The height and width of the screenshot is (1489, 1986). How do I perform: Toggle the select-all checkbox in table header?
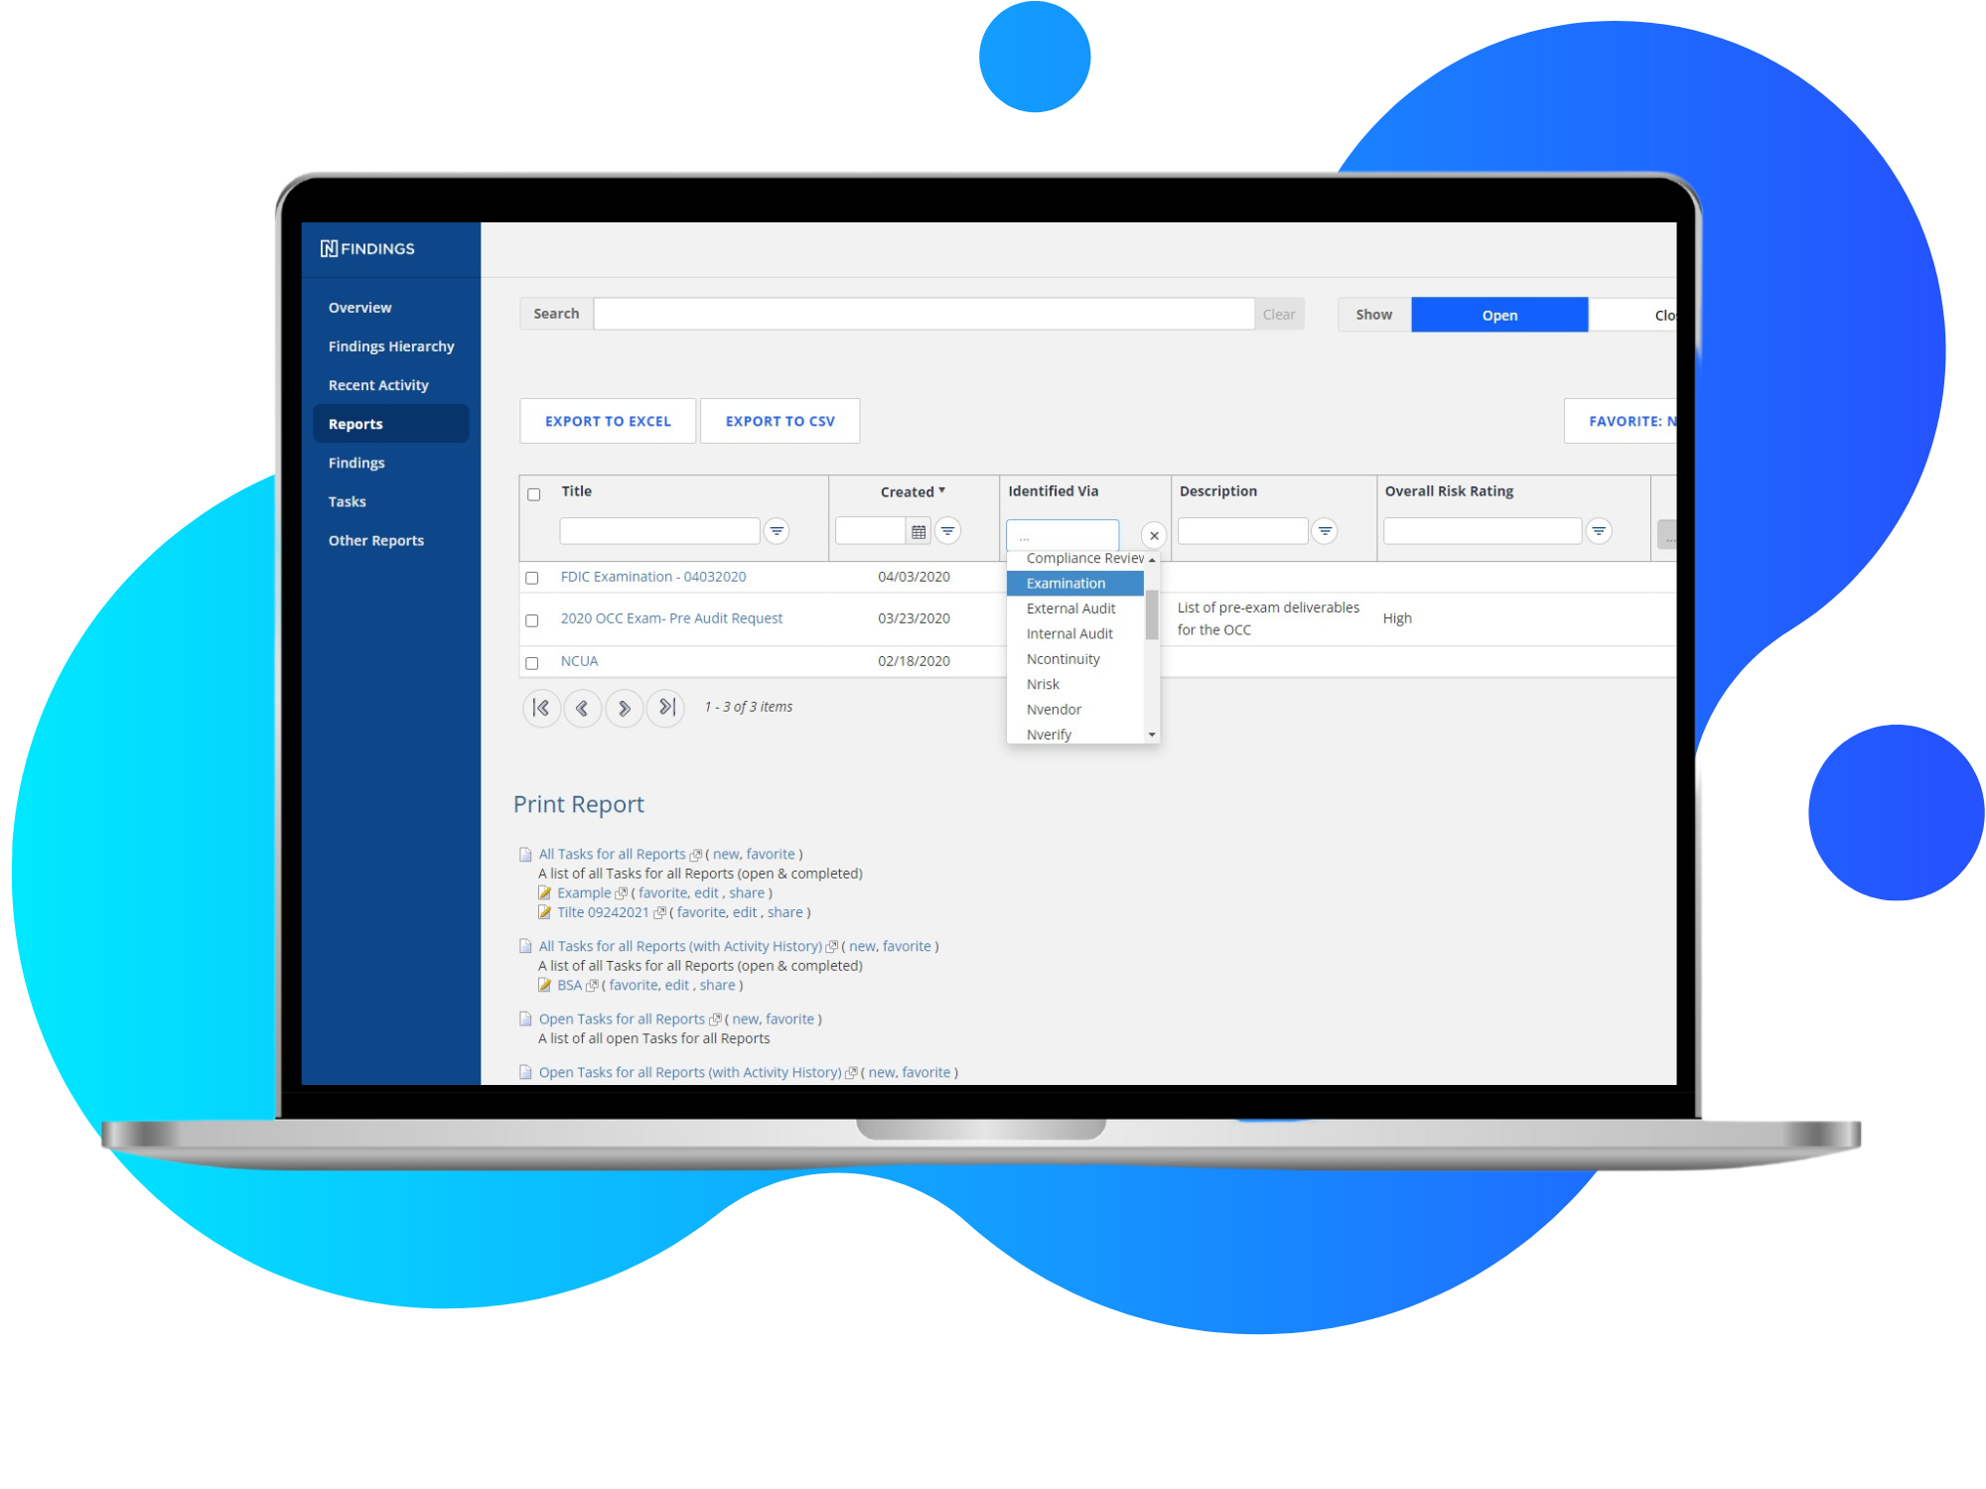533,494
